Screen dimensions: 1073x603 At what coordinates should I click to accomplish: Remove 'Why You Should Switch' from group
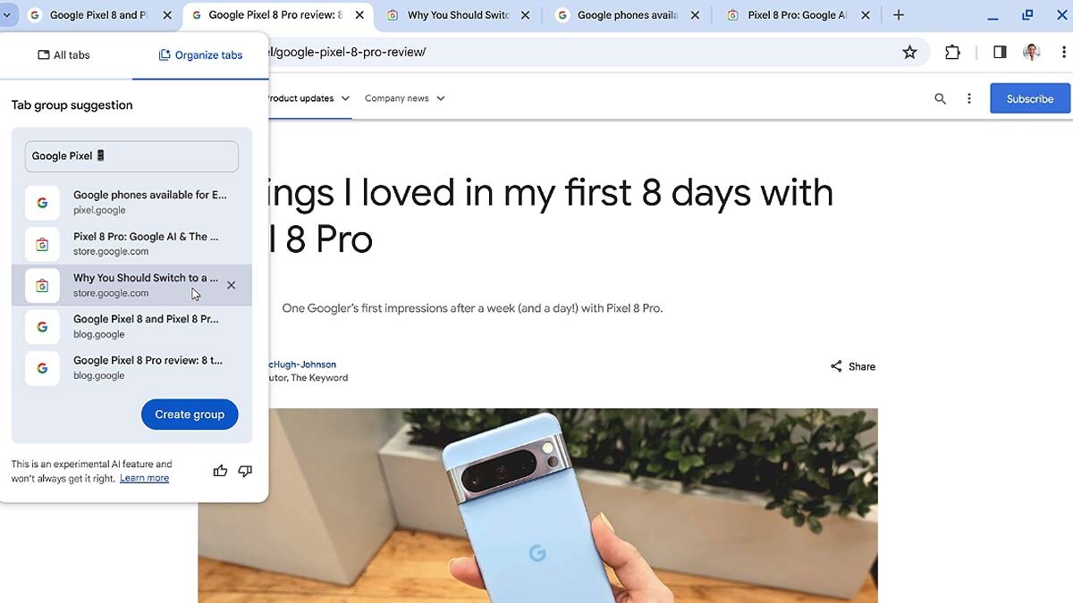[231, 286]
